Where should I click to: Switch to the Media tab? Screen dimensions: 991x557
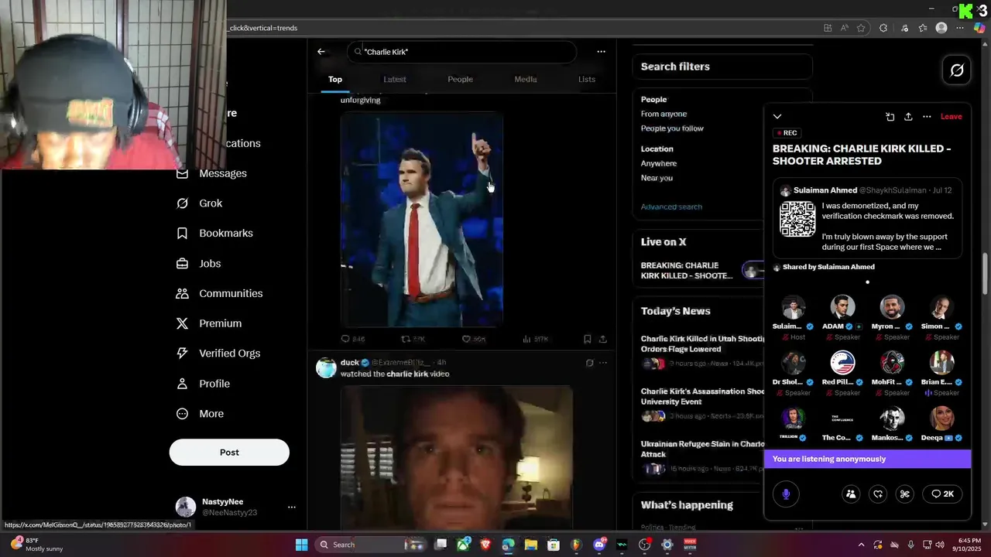(x=526, y=79)
